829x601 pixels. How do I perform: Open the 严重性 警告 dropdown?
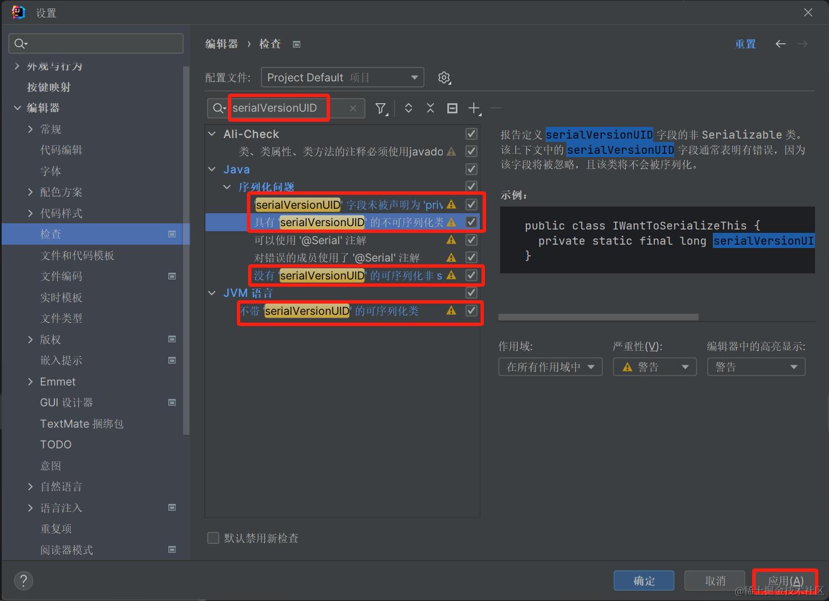click(655, 367)
